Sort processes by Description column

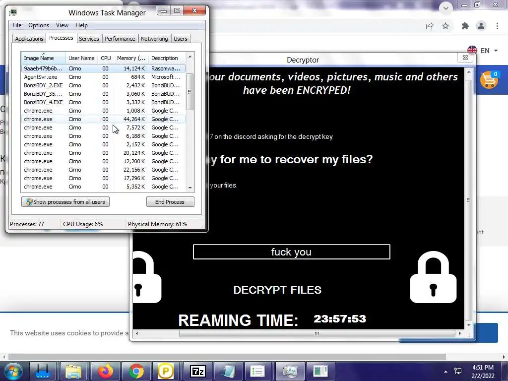167,58
